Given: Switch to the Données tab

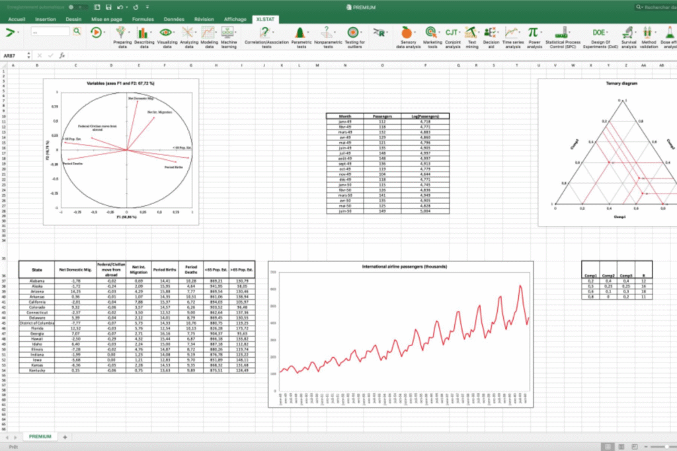Looking at the screenshot, I should coord(174,19).
